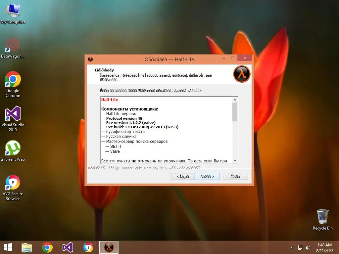The height and width of the screenshot is (254, 339).
Task: Click the installer title bar lambda icon
Action: point(90,59)
